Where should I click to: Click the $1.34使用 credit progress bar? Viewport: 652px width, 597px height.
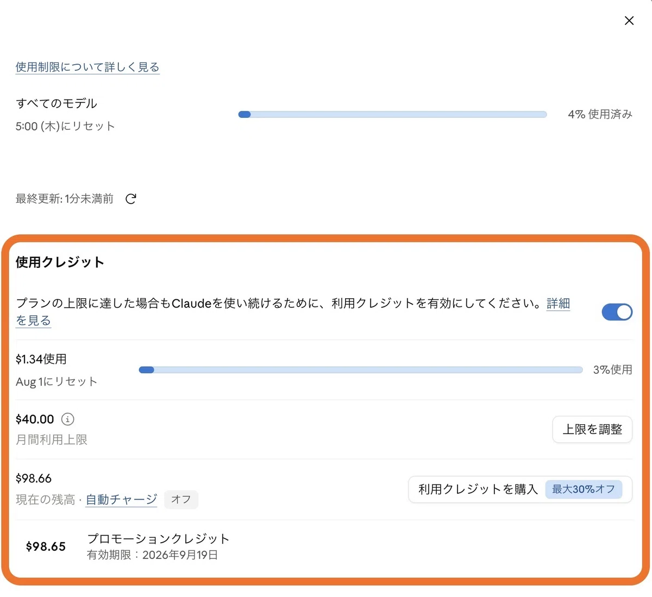click(361, 370)
